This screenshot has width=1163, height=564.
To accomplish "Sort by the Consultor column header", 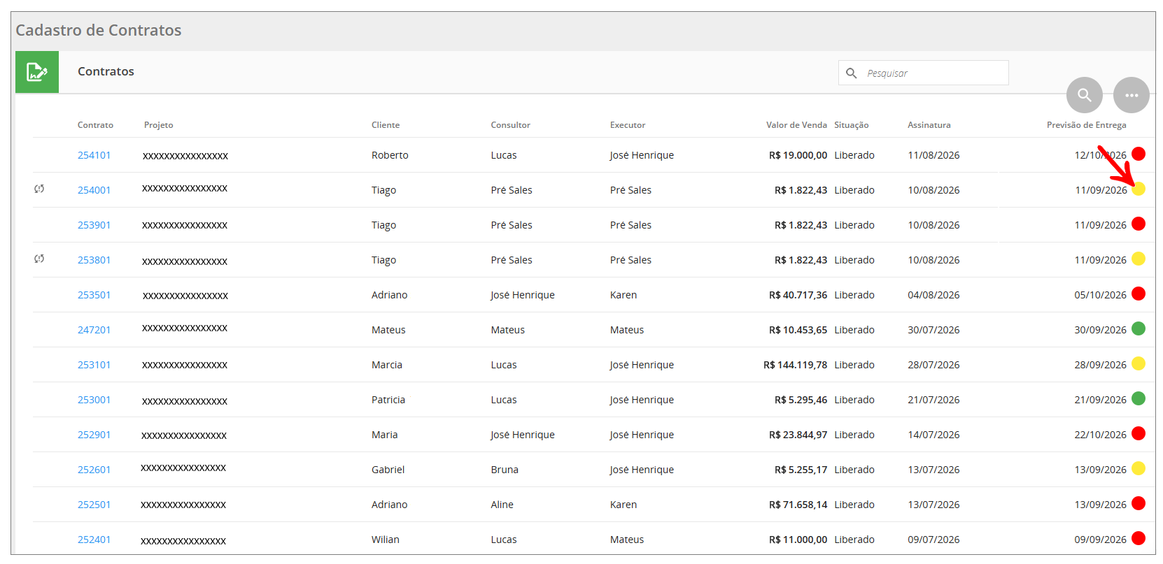I will (x=510, y=125).
